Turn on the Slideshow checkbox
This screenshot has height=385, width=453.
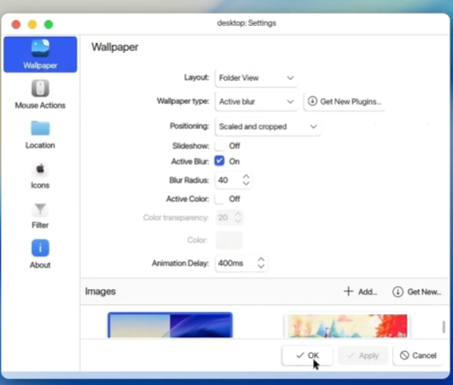click(x=219, y=145)
